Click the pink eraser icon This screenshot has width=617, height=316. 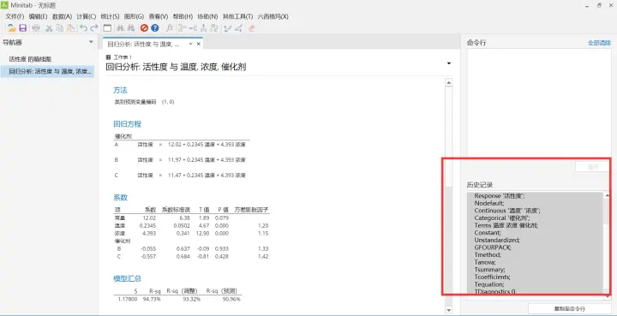(251, 28)
